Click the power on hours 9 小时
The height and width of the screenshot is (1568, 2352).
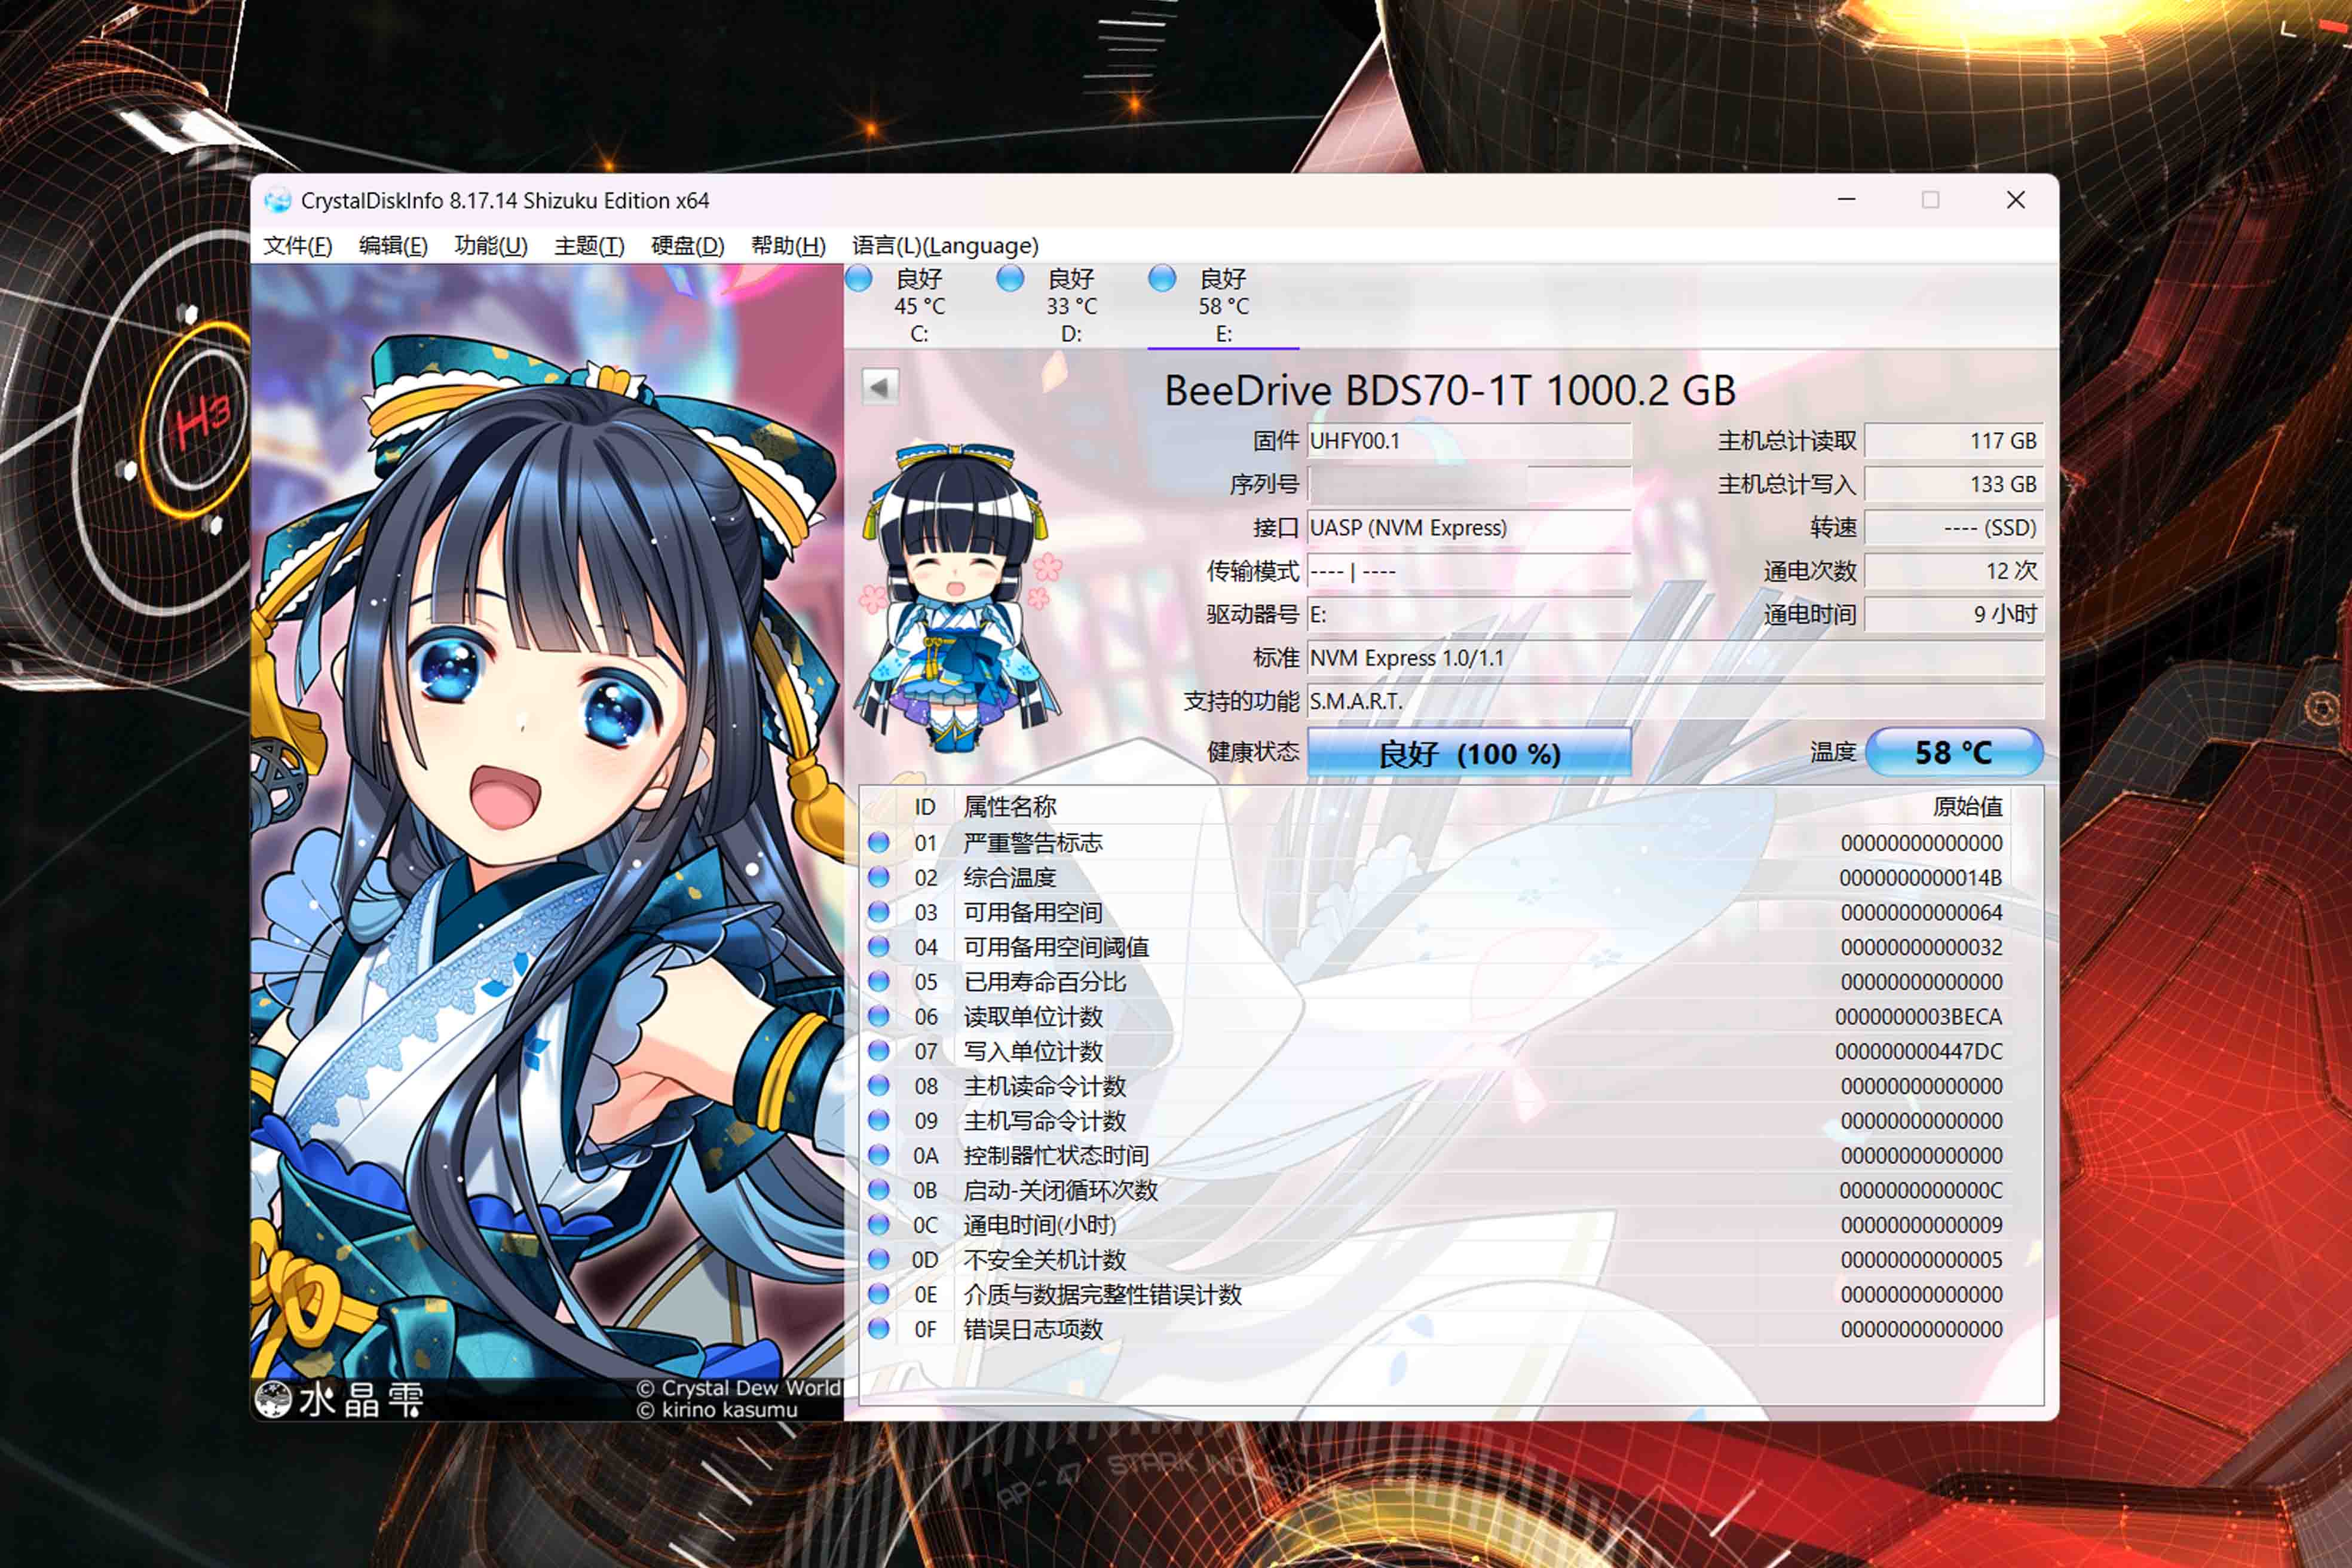[x=1953, y=615]
